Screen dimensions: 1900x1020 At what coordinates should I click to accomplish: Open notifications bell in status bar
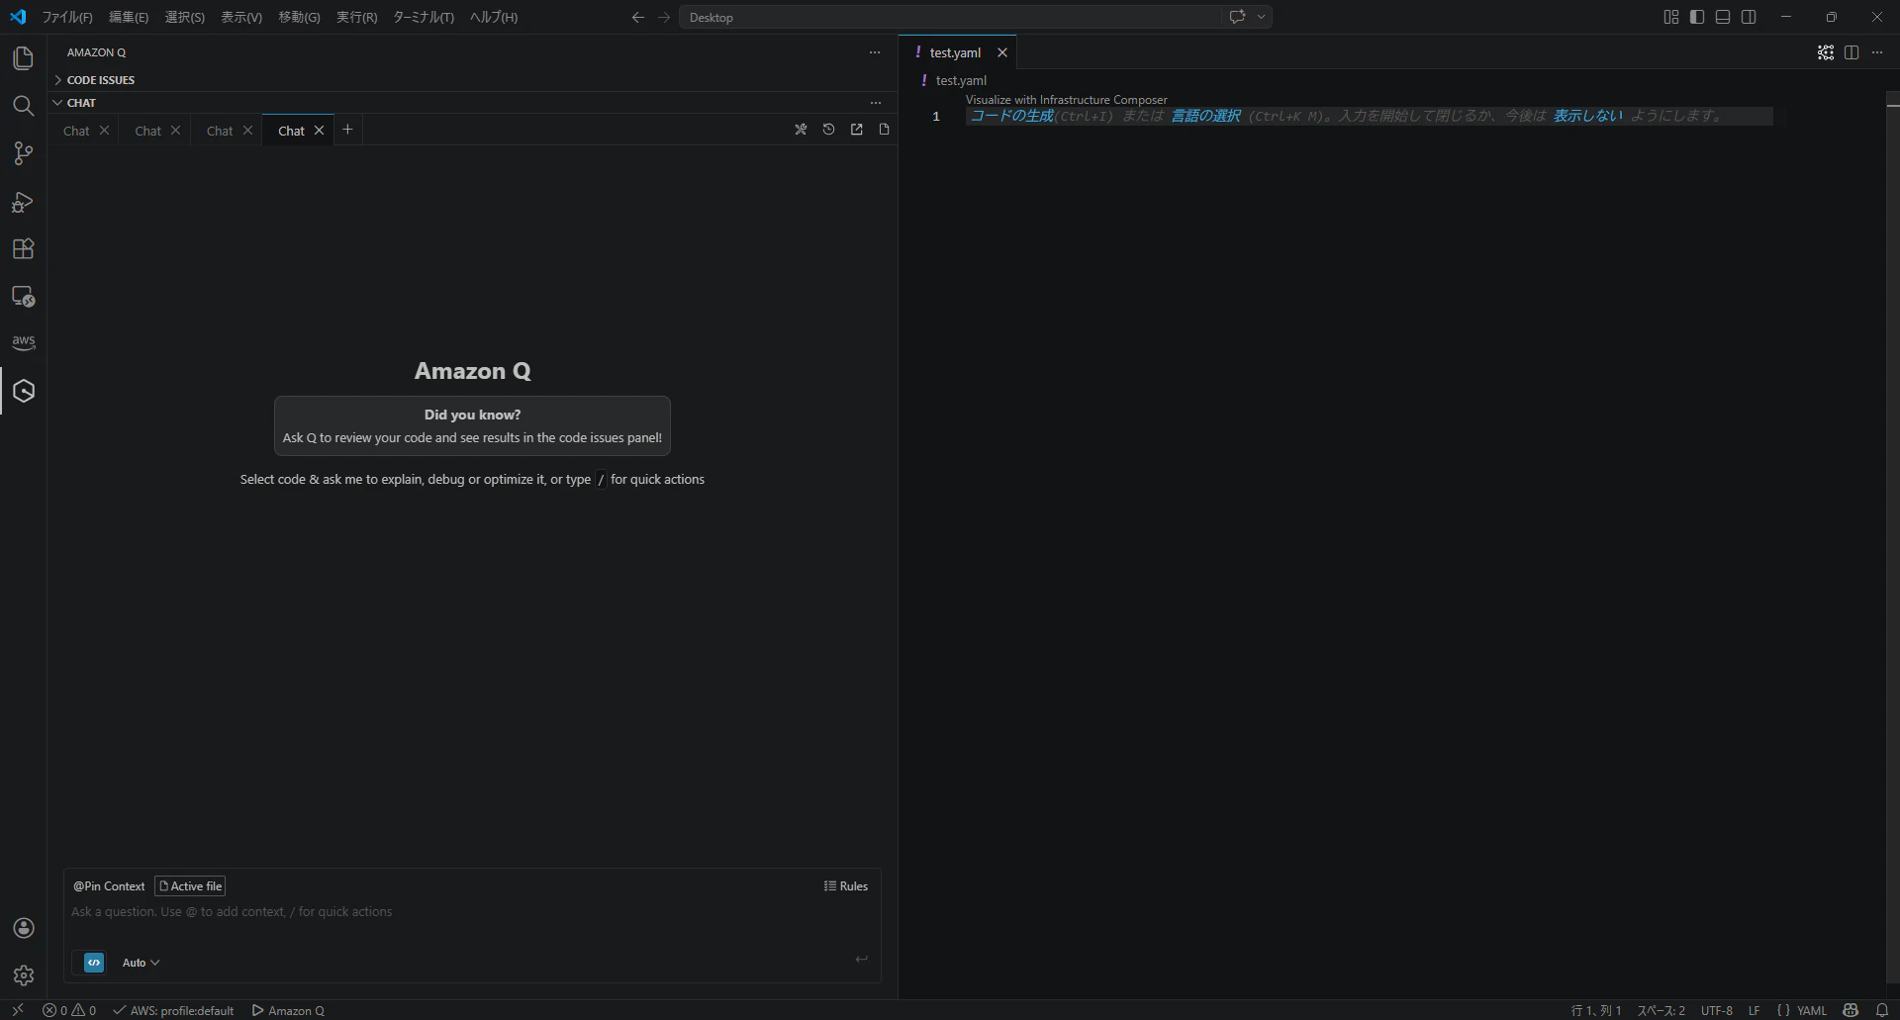point(1882,1010)
